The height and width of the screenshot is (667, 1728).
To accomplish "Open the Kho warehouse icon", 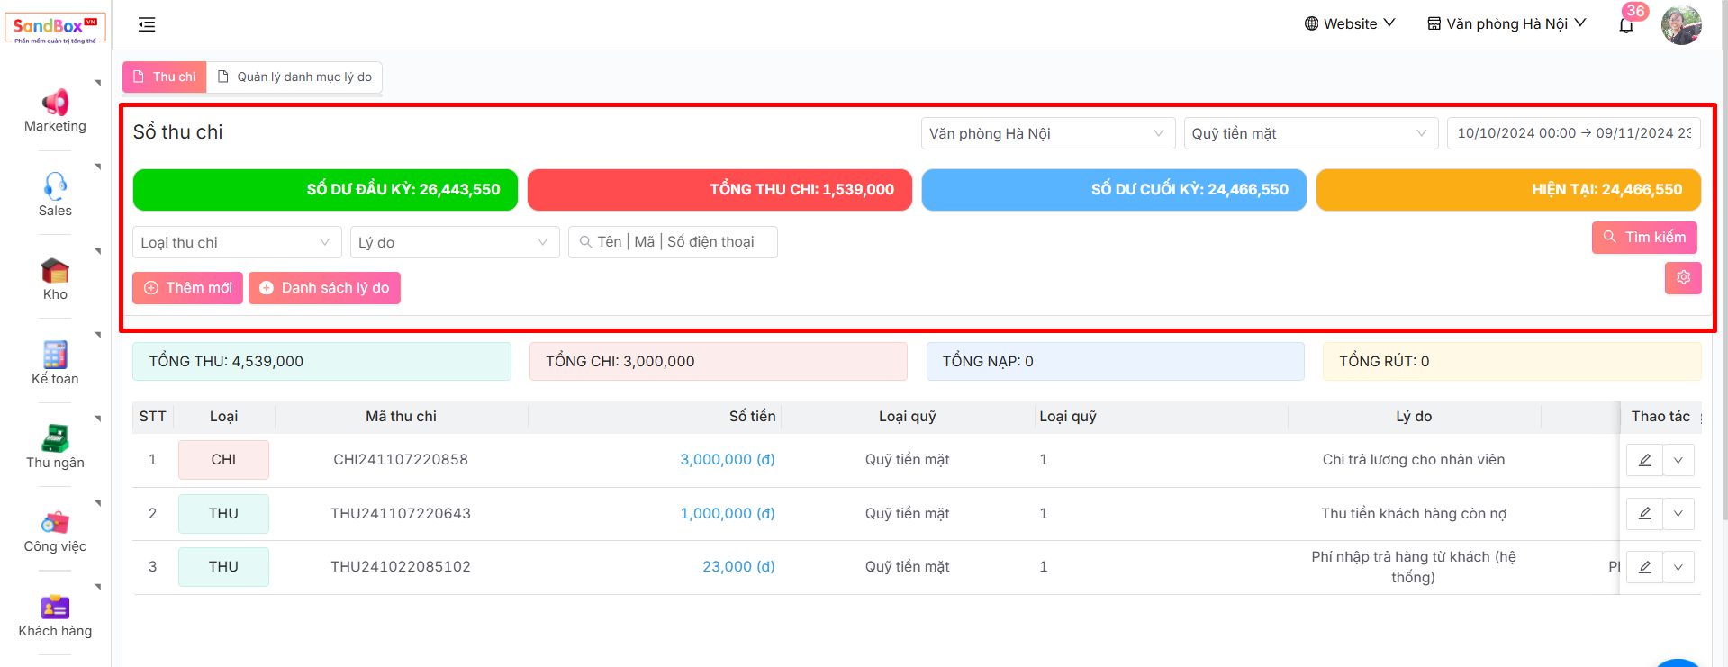I will [x=55, y=270].
